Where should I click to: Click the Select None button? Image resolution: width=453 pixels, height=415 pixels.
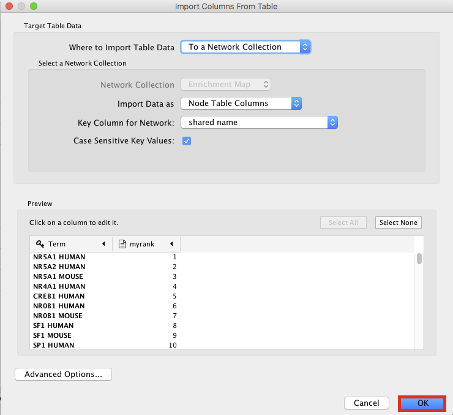398,223
